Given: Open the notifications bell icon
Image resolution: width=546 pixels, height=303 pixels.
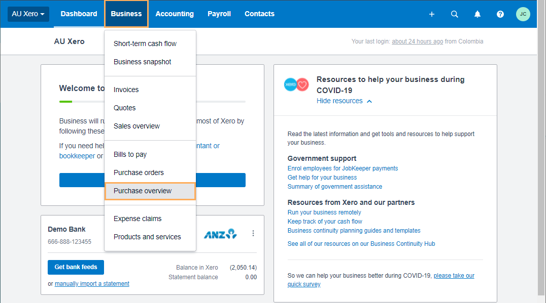Looking at the screenshot, I should click(477, 14).
